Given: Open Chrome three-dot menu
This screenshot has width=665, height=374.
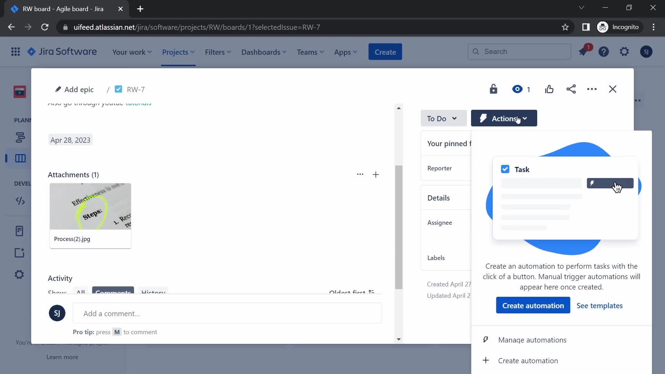Looking at the screenshot, I should point(654,27).
